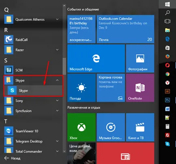
Task: Expand the Qualcomm Atheros folder chevron
Action: 57,19
